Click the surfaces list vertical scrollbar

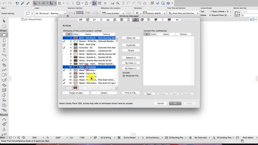click(x=117, y=39)
